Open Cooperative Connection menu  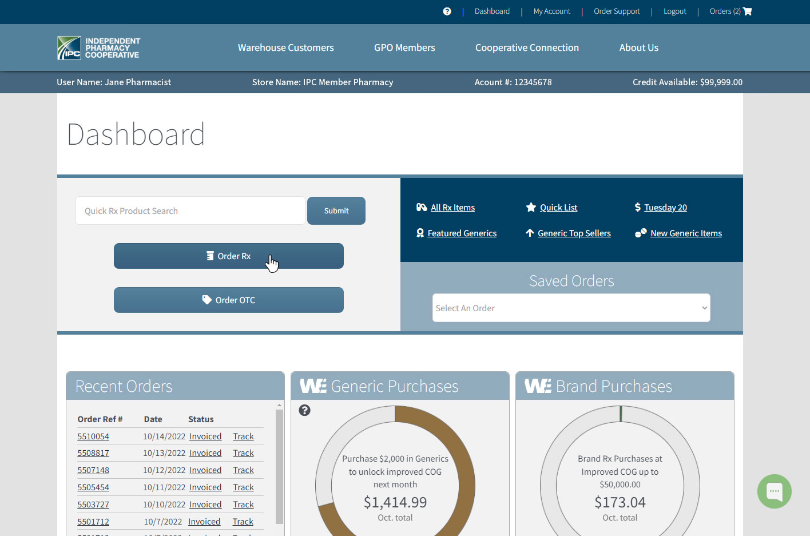coord(527,47)
